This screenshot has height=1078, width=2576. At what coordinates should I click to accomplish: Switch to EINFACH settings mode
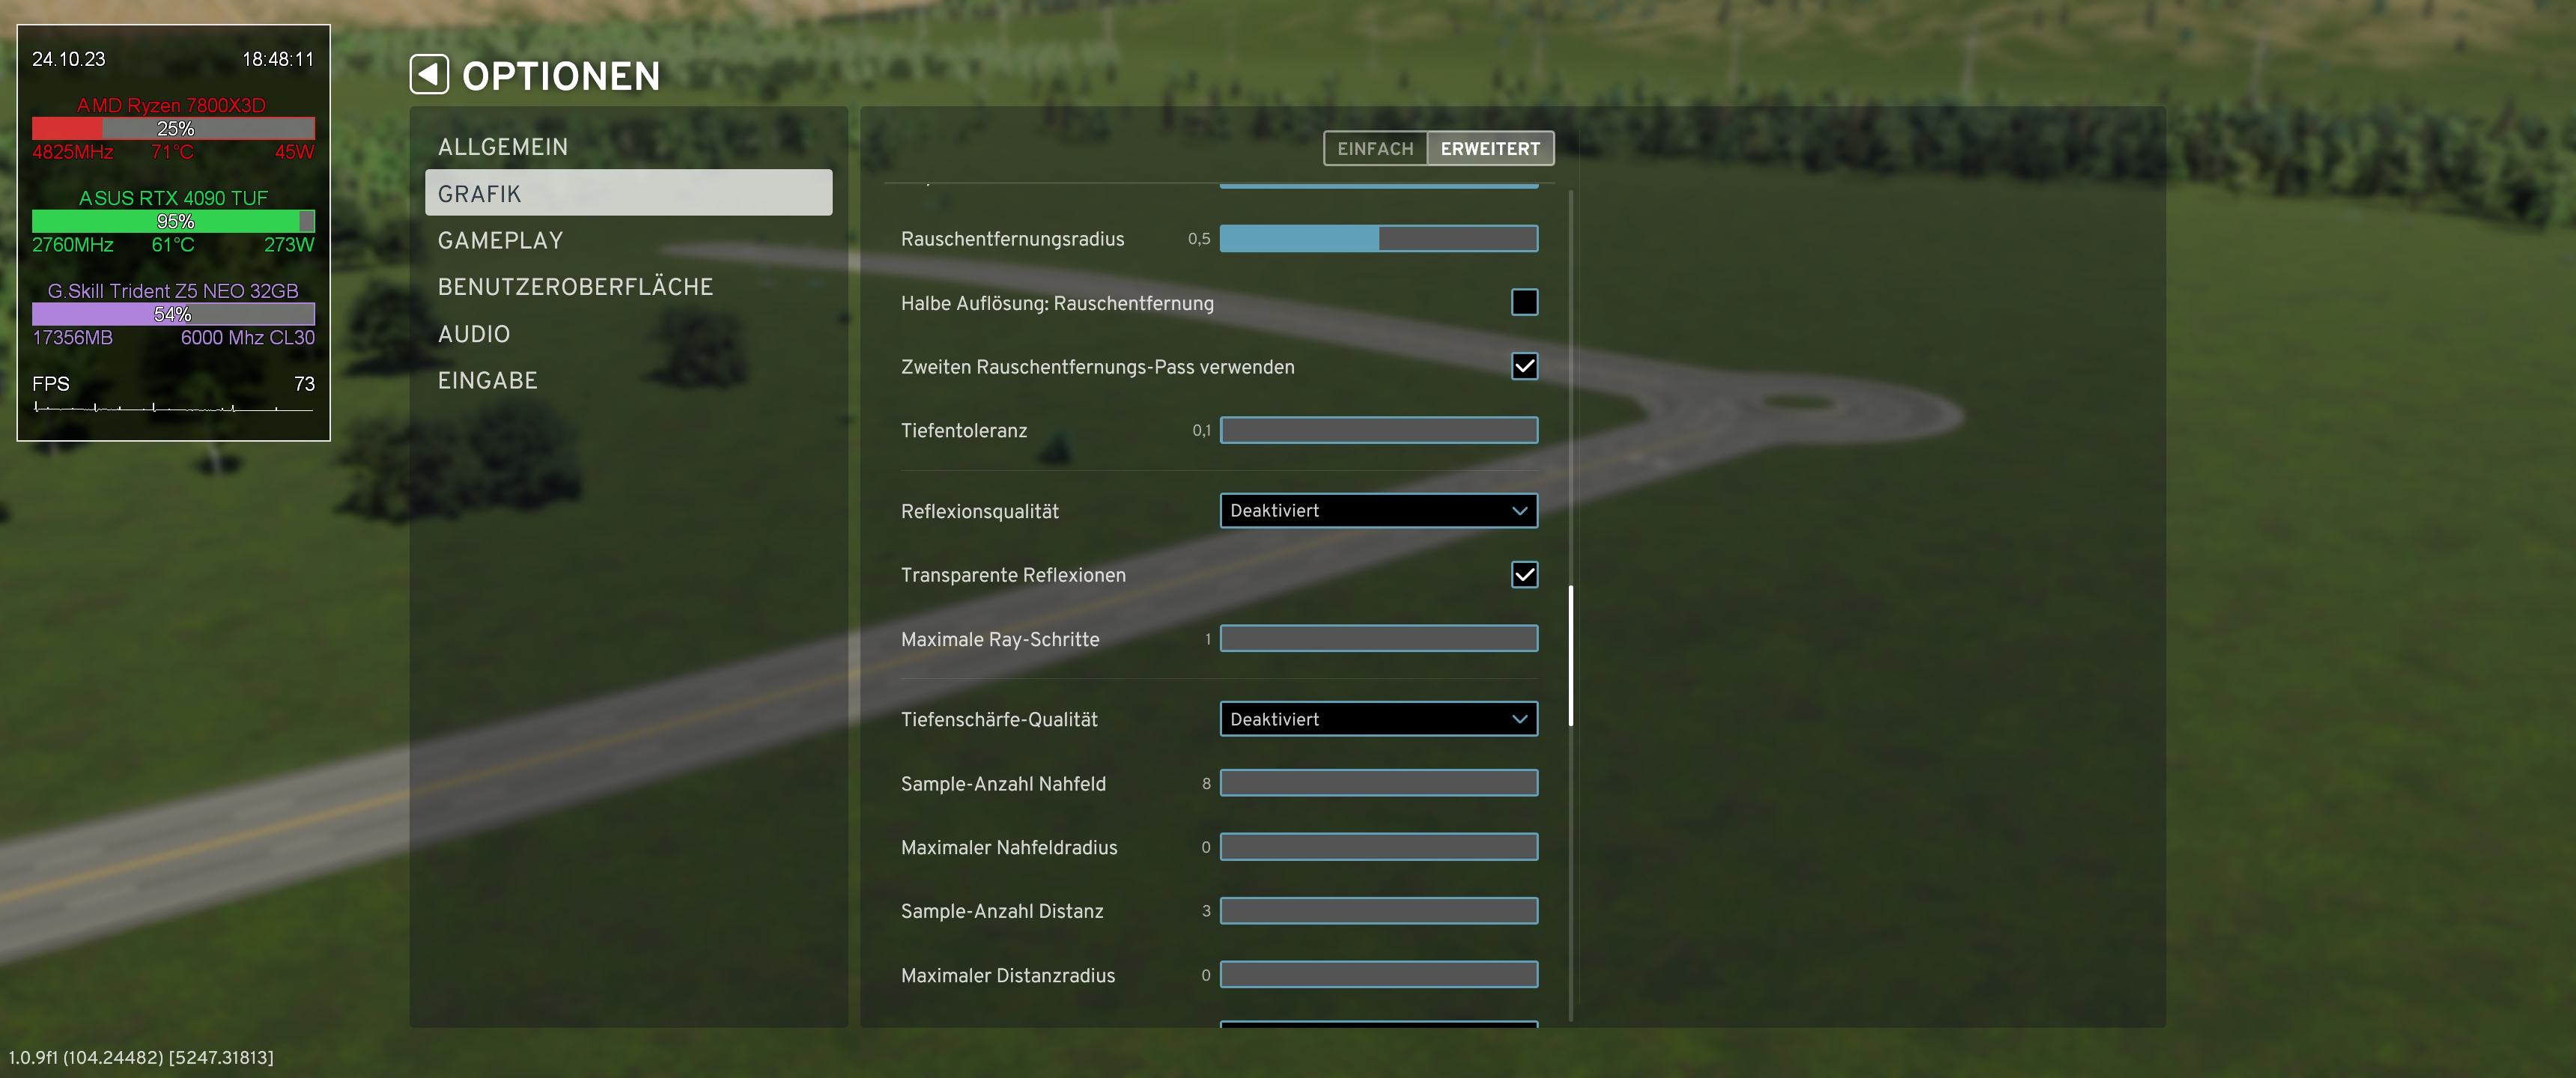(1375, 148)
